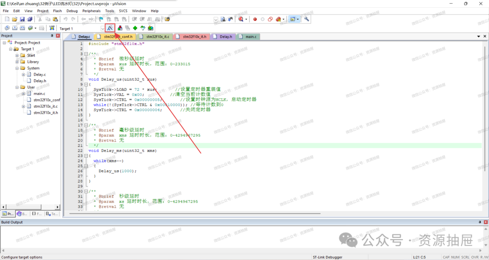Open the editor tab list dropdown arrow
This screenshot has width=489, height=260.
click(x=479, y=37)
